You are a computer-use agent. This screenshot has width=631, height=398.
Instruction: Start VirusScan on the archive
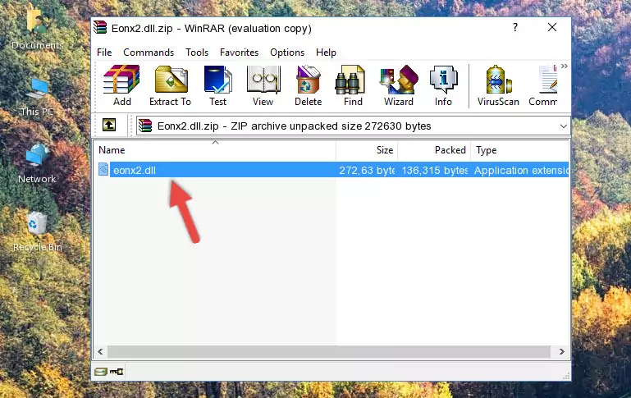click(x=498, y=85)
